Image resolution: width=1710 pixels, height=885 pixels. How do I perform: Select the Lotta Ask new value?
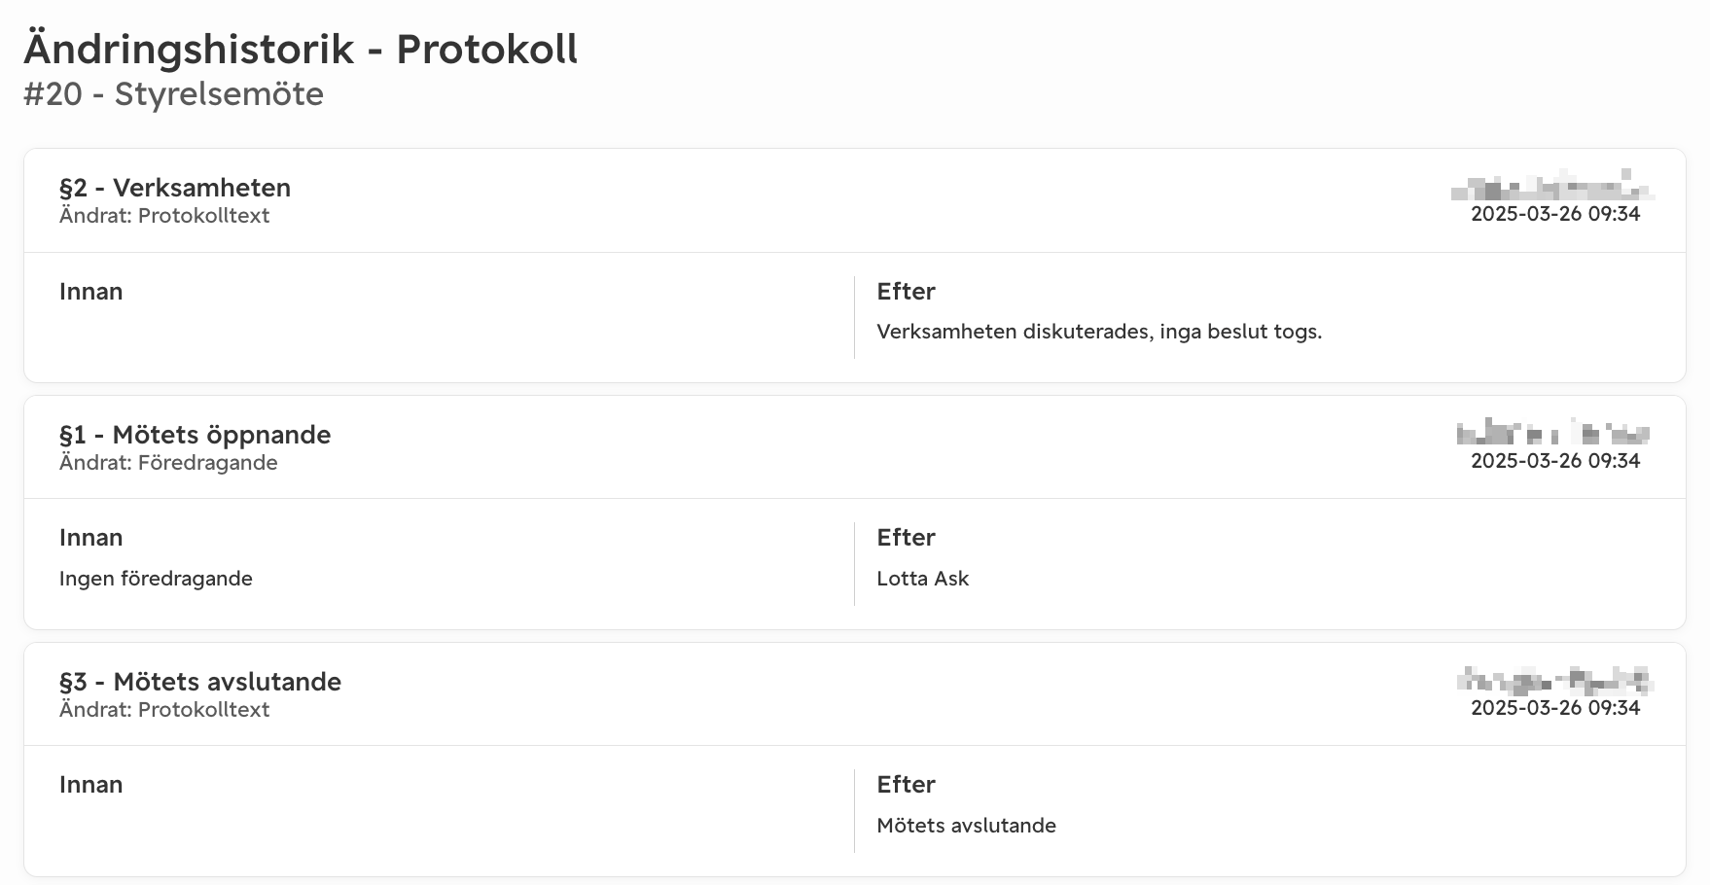pyautogui.click(x=923, y=579)
